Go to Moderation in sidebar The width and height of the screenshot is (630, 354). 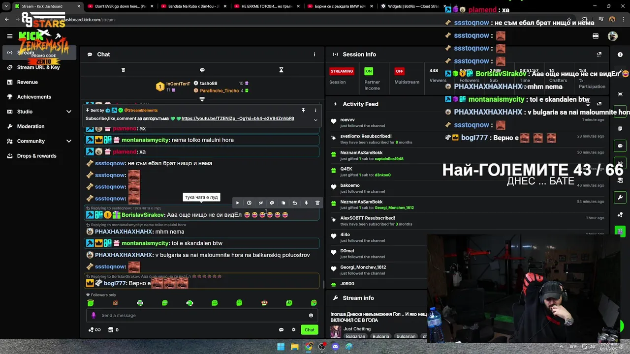pyautogui.click(x=31, y=126)
